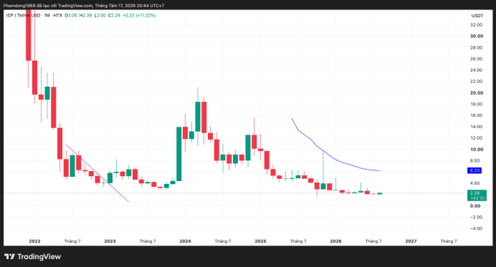Click the Phamdong1969 TradingView.com attribution header
Image resolution: width=496 pixels, height=267 pixels.
click(83, 6)
